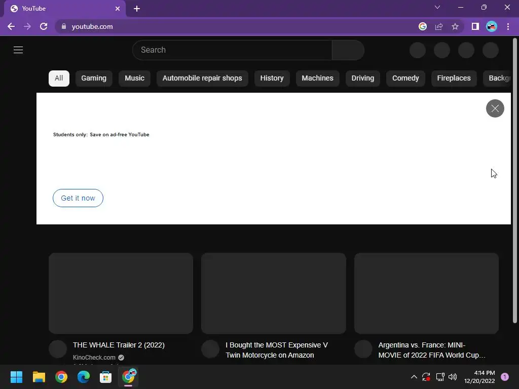Bookmark this page with the star icon
The width and height of the screenshot is (519, 389).
click(x=455, y=26)
